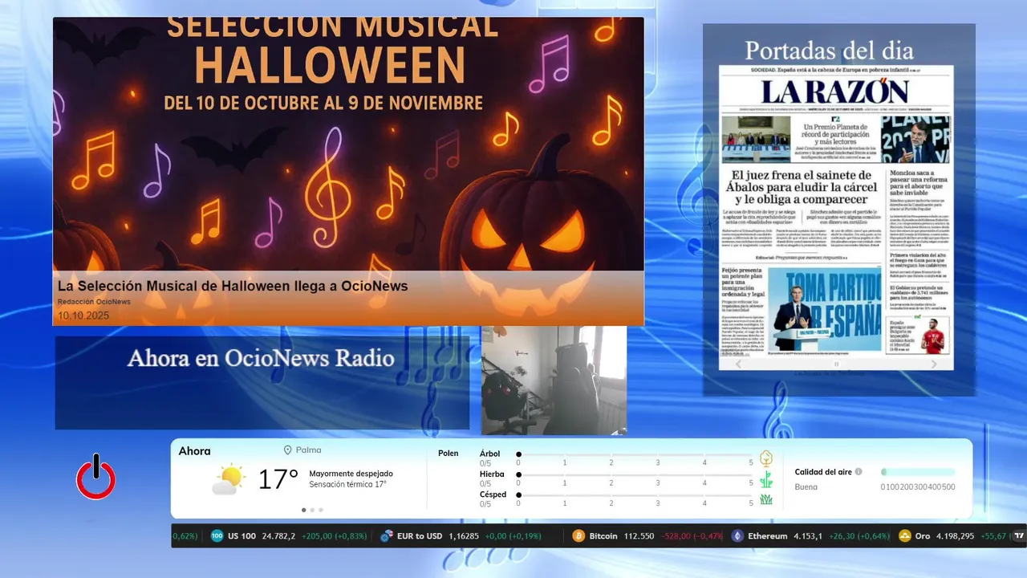Click the sunny weather icon
The width and height of the screenshot is (1027, 578).
click(x=229, y=479)
